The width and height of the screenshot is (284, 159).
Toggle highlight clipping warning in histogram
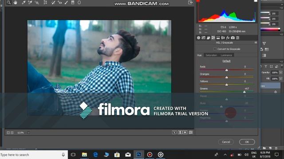[256, 1]
